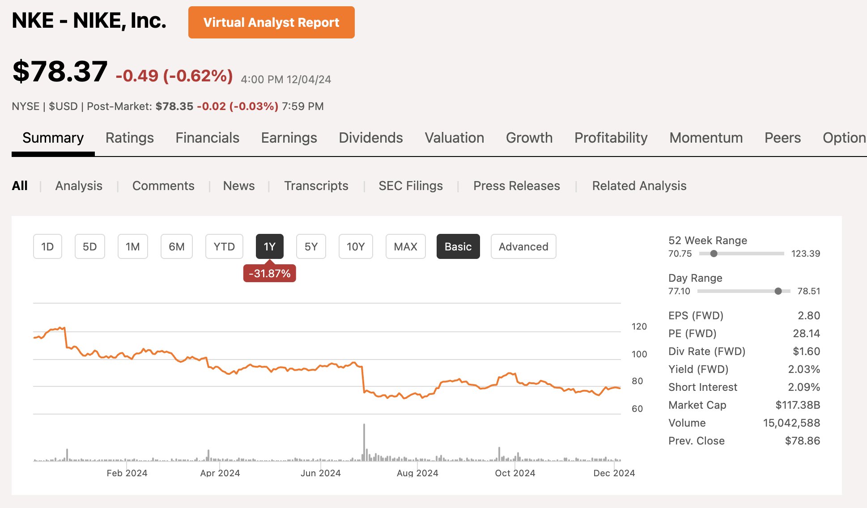Click the 52 week high value 123.39
867x508 pixels.
[805, 254]
